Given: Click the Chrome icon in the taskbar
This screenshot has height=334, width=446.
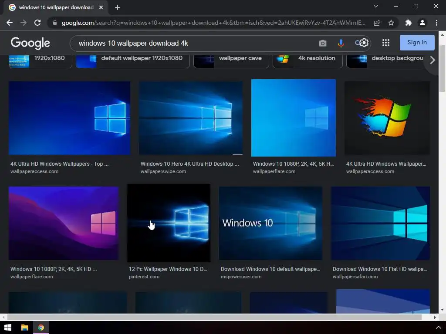Looking at the screenshot, I should coord(41,327).
